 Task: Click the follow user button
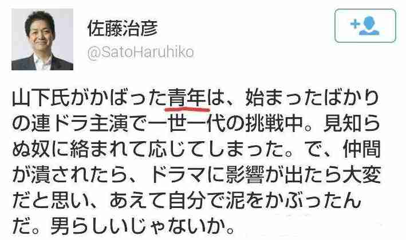click(x=365, y=26)
